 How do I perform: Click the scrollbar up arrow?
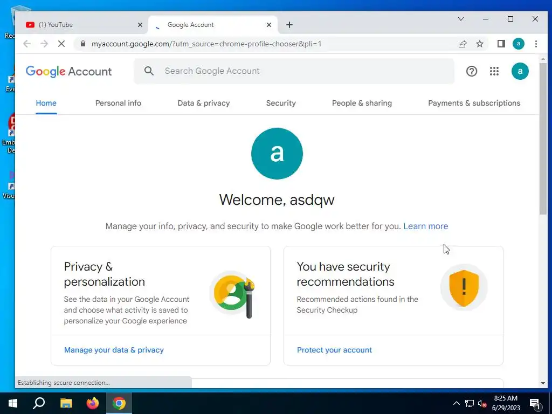(x=543, y=59)
